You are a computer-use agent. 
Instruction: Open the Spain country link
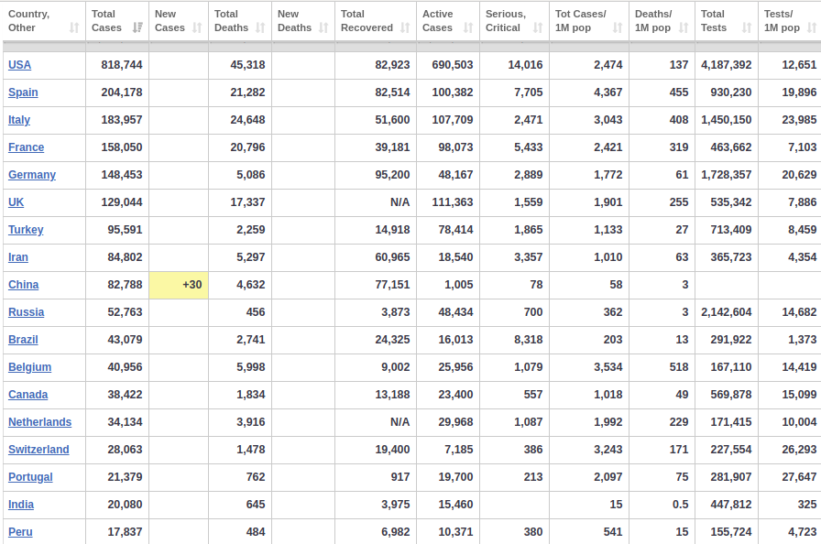tap(23, 92)
